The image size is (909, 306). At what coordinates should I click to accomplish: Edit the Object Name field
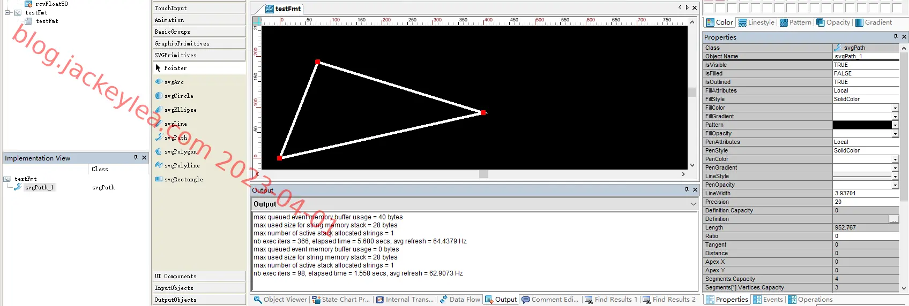[x=866, y=56]
